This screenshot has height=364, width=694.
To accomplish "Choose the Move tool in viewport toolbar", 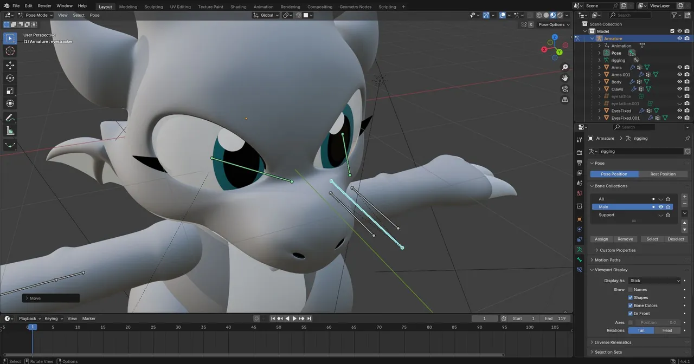I will 10,65.
